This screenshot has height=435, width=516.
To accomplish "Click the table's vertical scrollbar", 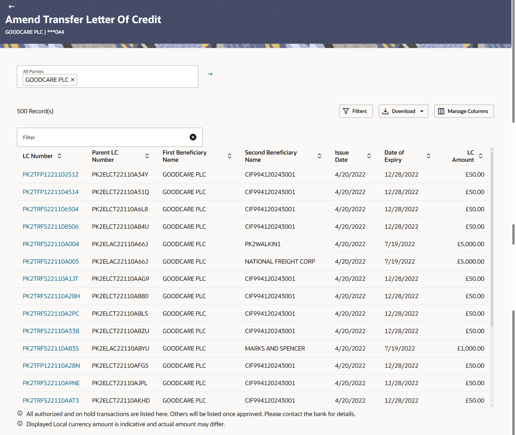I will coord(492,239).
